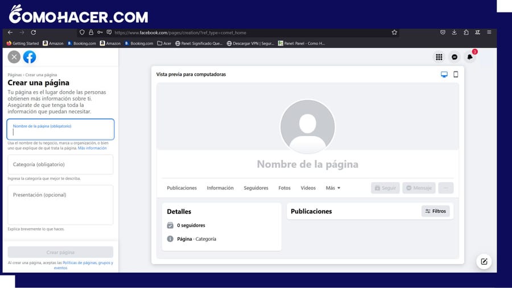The width and height of the screenshot is (512, 288).
Task: Click the browser back arrow
Action: tap(10, 32)
